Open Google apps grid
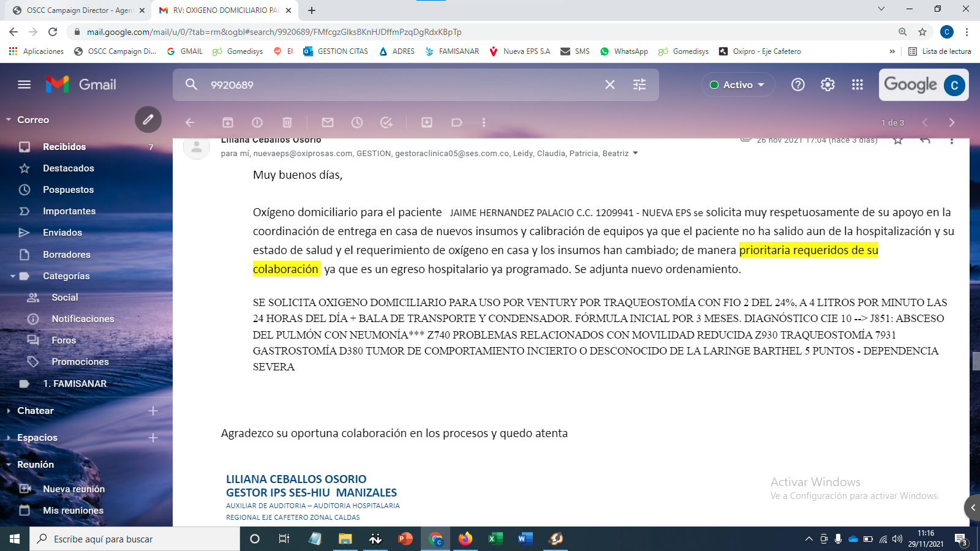 point(858,84)
